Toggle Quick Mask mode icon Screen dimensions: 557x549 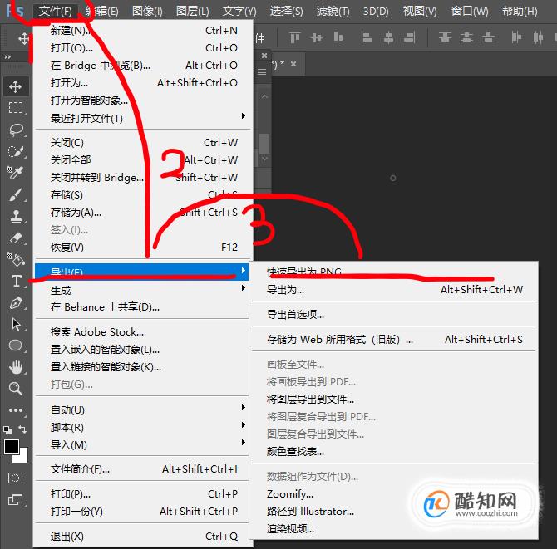click(15, 478)
